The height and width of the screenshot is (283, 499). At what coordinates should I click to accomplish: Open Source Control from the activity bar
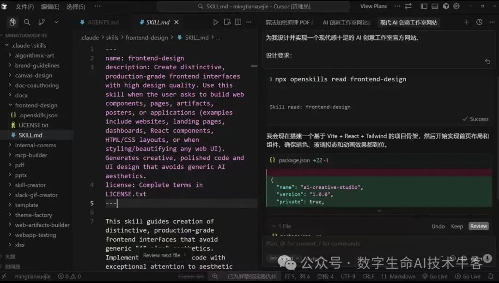click(41, 22)
